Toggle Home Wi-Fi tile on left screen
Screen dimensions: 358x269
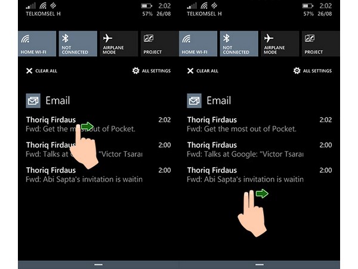click(37, 44)
